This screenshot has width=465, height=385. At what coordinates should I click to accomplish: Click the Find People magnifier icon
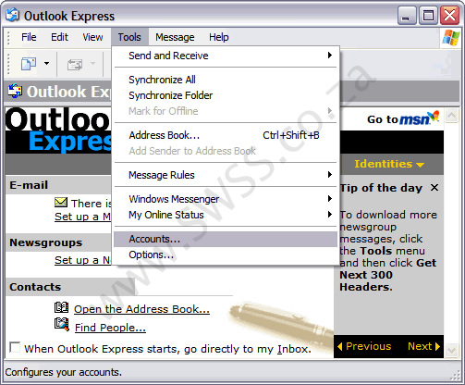pos(62,324)
